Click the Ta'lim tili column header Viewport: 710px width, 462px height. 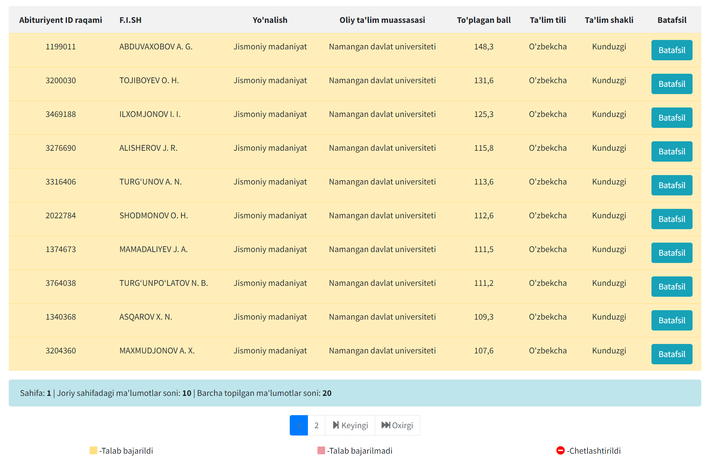point(548,20)
